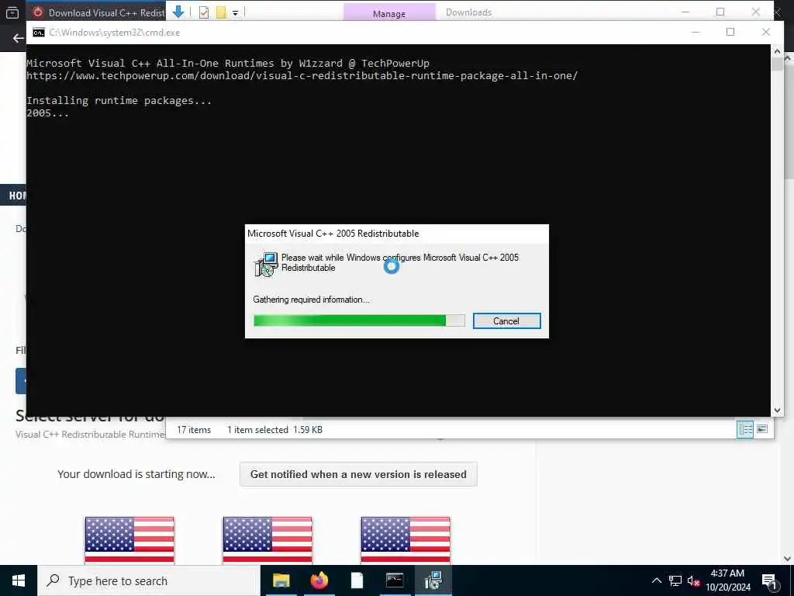Switch Explorer to large icons view

click(x=762, y=430)
